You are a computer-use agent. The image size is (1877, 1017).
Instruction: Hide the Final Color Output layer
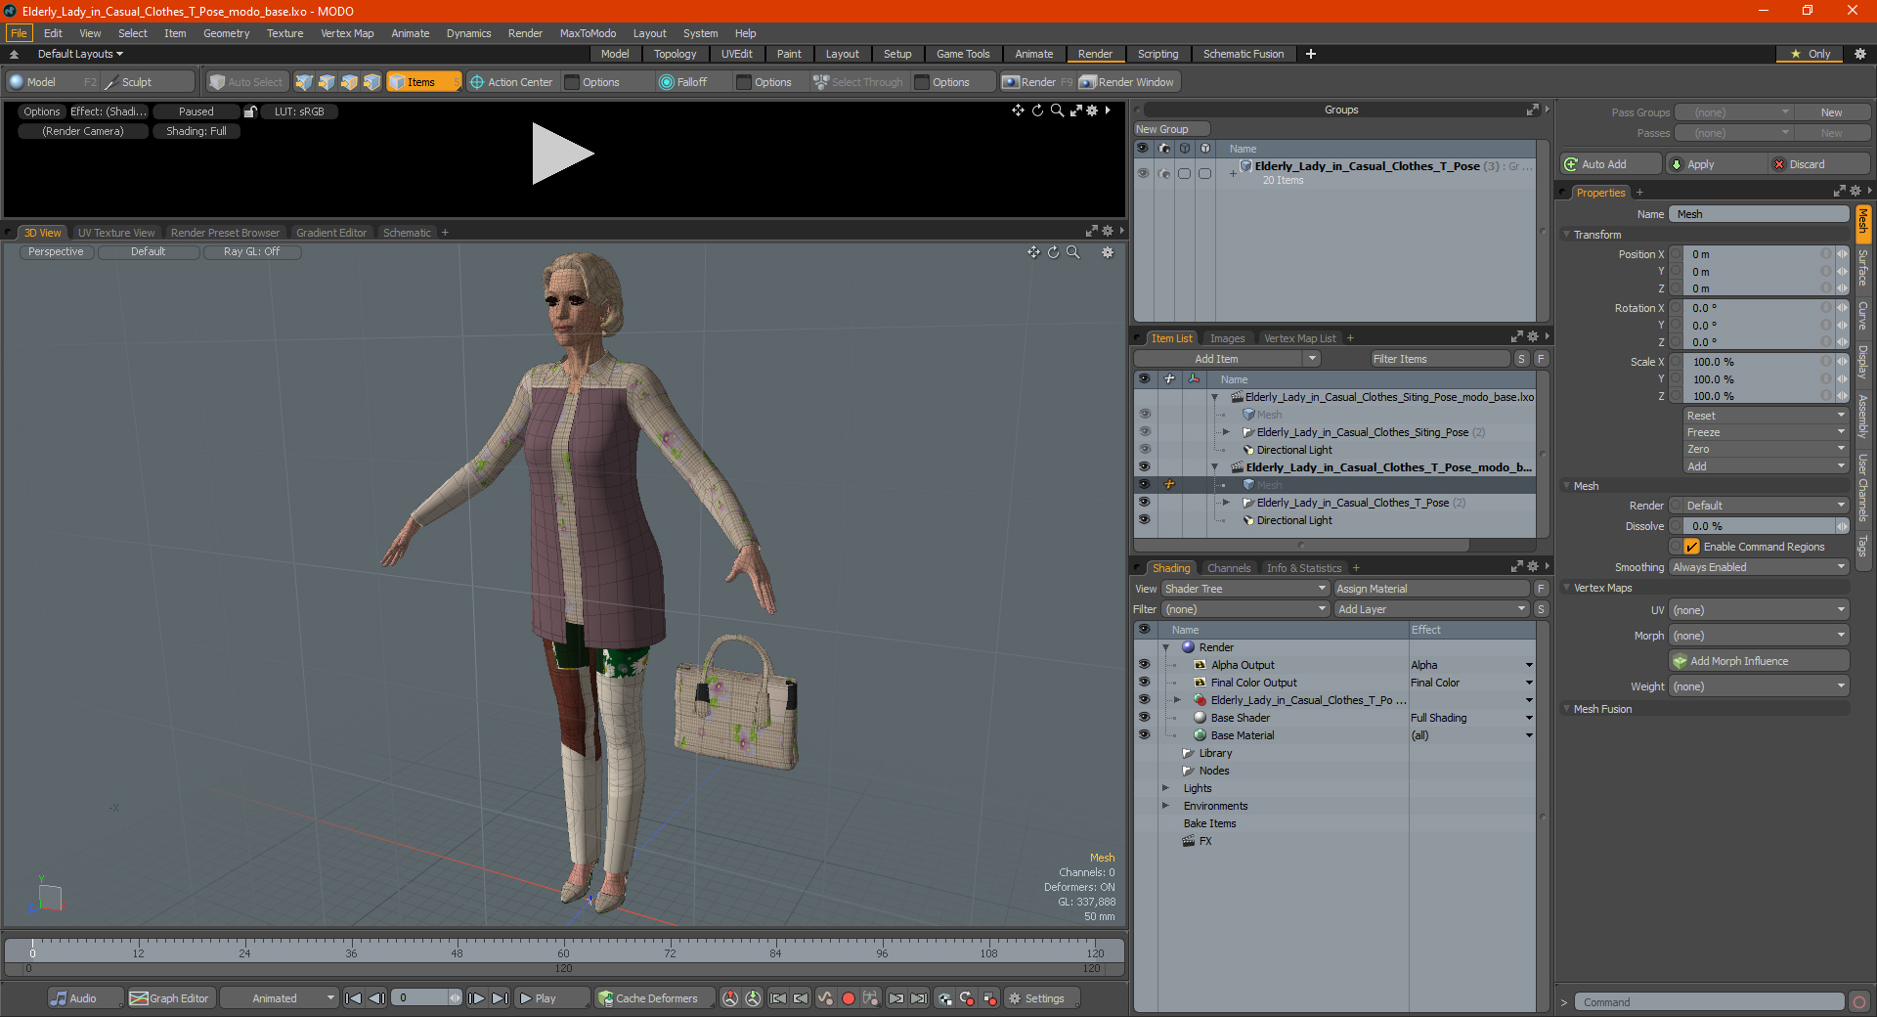[1144, 683]
